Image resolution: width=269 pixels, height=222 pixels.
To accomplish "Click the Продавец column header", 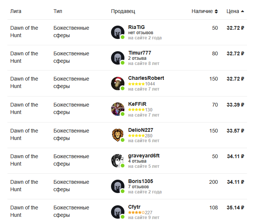I will point(123,11).
